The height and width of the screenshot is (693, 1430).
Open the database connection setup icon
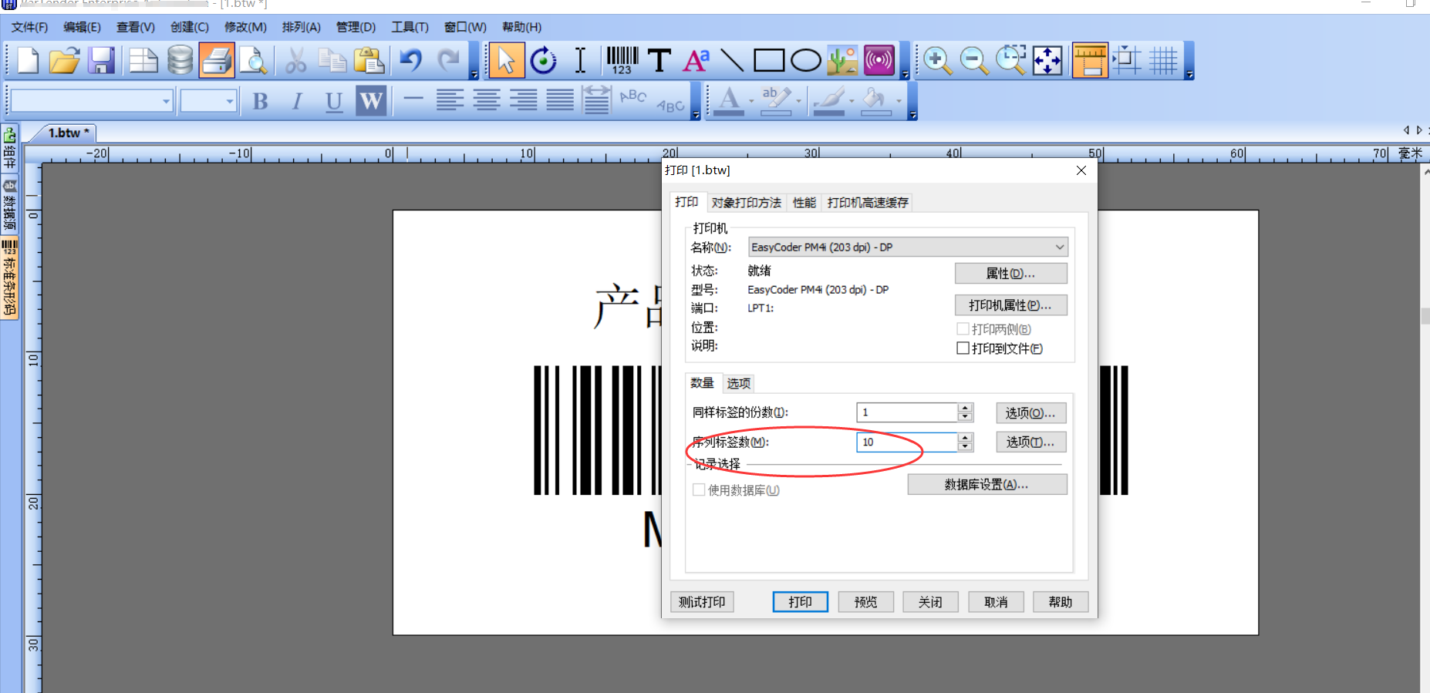coord(180,60)
